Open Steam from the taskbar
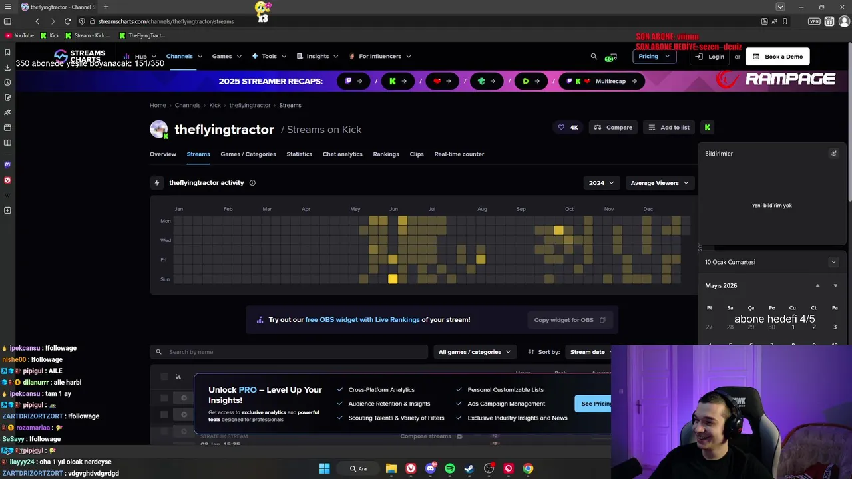The image size is (852, 479). click(469, 468)
